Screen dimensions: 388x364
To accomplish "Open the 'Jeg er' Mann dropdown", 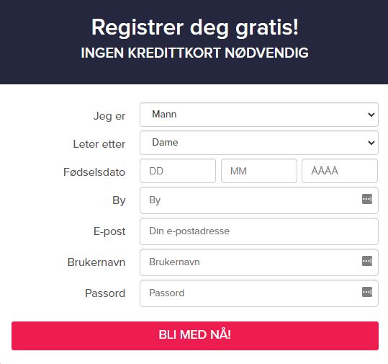I will (259, 115).
